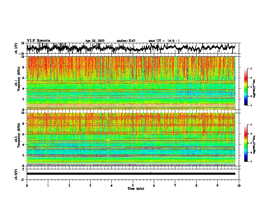
Task: Click the "ch.3(V)" axis label
Action: click(x=16, y=174)
